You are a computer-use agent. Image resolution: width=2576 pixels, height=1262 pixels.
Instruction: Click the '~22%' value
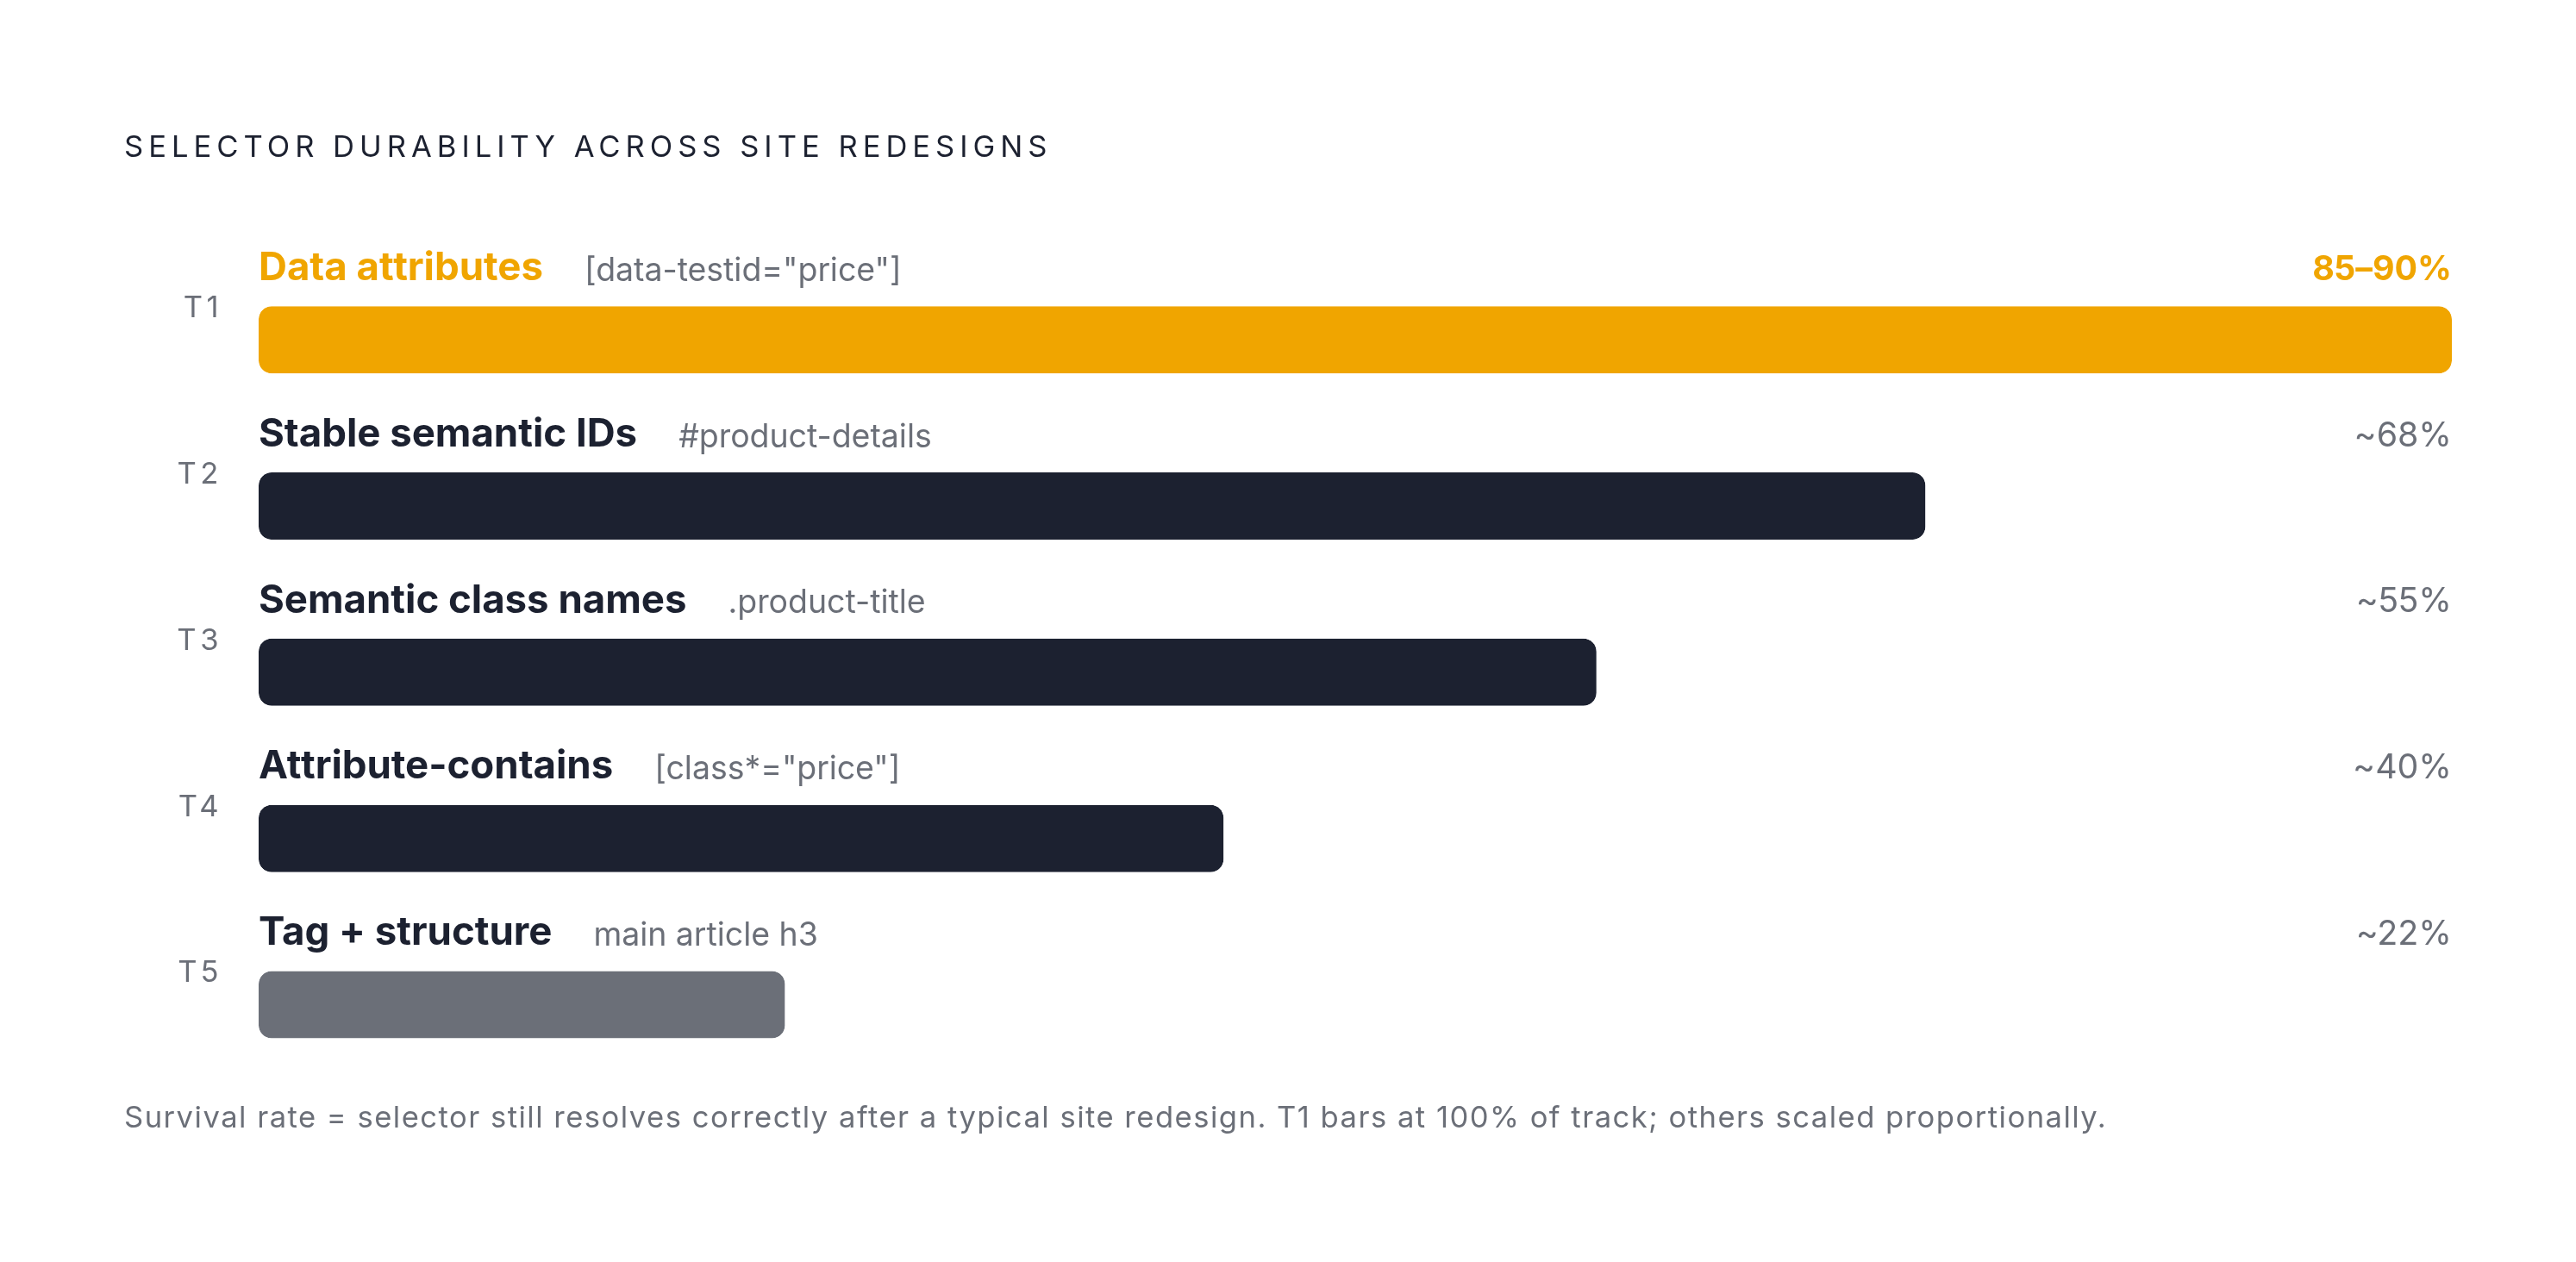(2403, 933)
